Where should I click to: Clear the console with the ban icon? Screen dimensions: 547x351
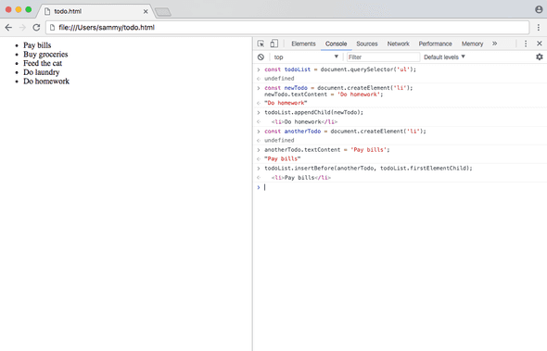261,57
